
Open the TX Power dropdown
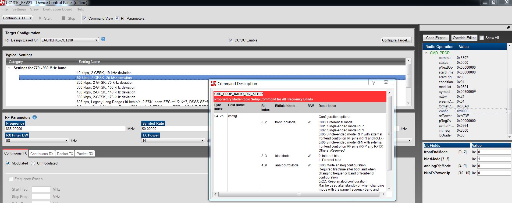(x=173, y=141)
